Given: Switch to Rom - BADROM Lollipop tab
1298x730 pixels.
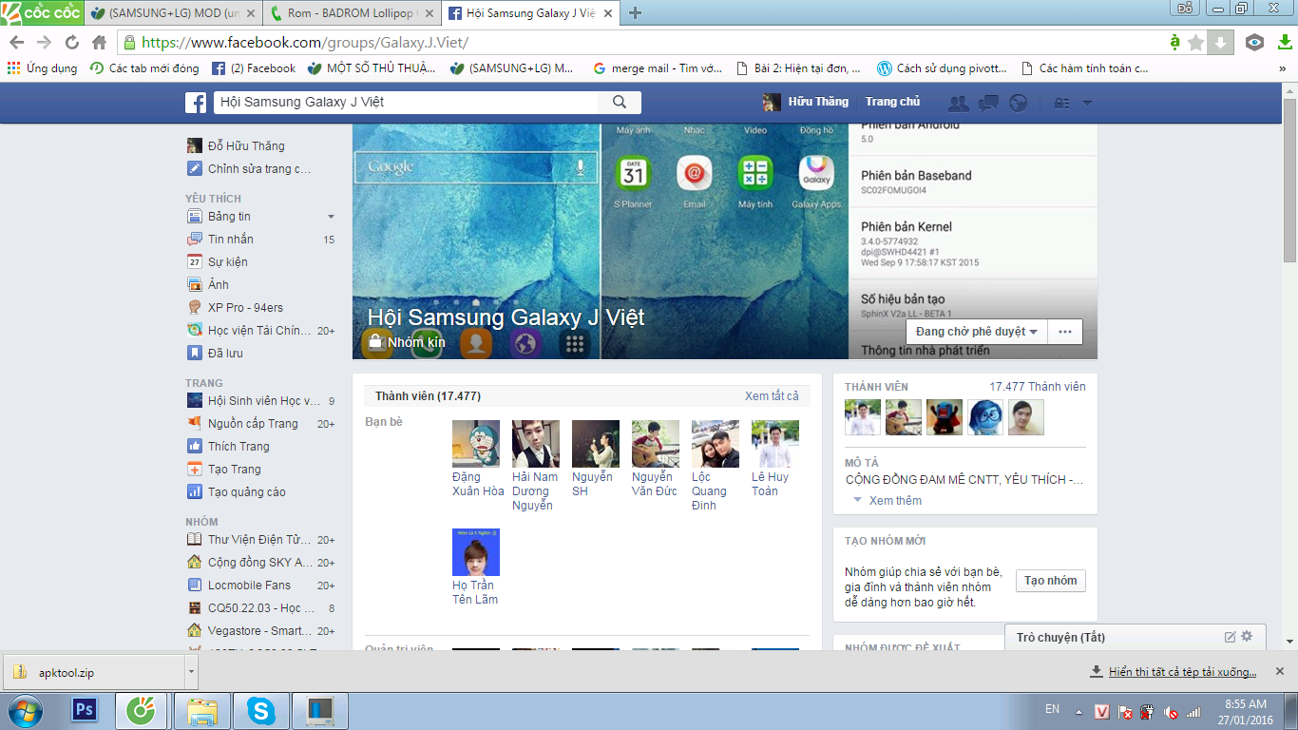Looking at the screenshot, I should coord(351,13).
